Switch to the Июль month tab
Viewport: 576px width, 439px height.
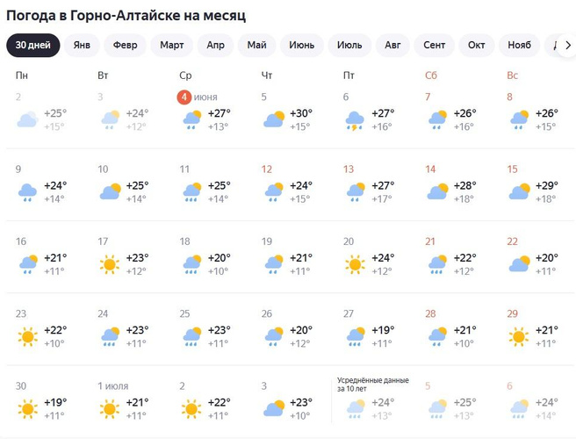point(349,45)
